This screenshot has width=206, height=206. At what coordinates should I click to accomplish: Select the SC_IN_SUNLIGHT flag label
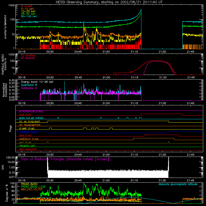[30, 122]
